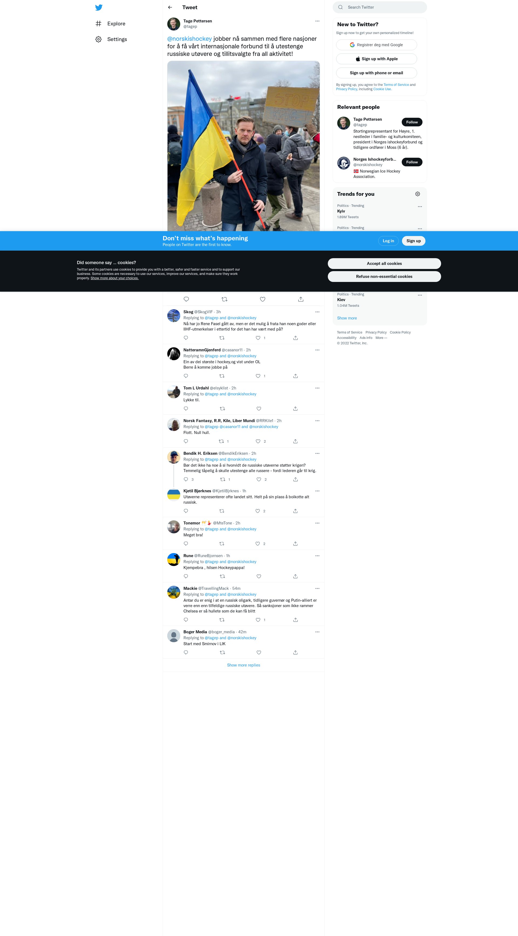This screenshot has height=936, width=518.
Task: Like Rune's Kjempebra reply
Action: pos(259,577)
